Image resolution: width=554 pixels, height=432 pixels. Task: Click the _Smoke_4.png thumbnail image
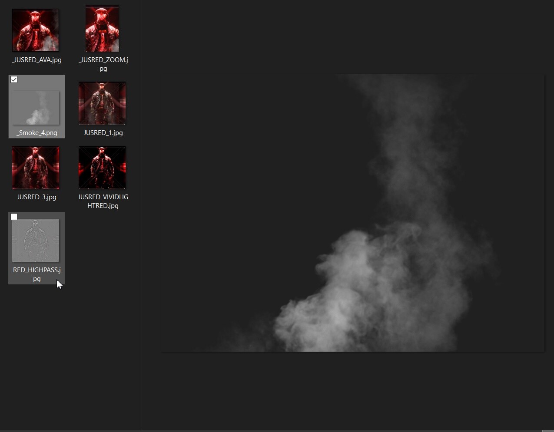pos(36,107)
